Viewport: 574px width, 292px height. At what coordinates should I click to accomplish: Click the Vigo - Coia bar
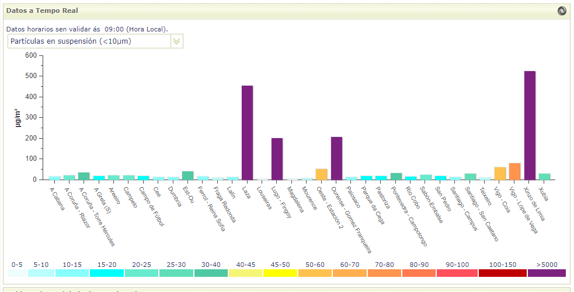500,173
